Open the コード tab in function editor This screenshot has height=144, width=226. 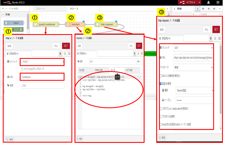(x=116, y=70)
